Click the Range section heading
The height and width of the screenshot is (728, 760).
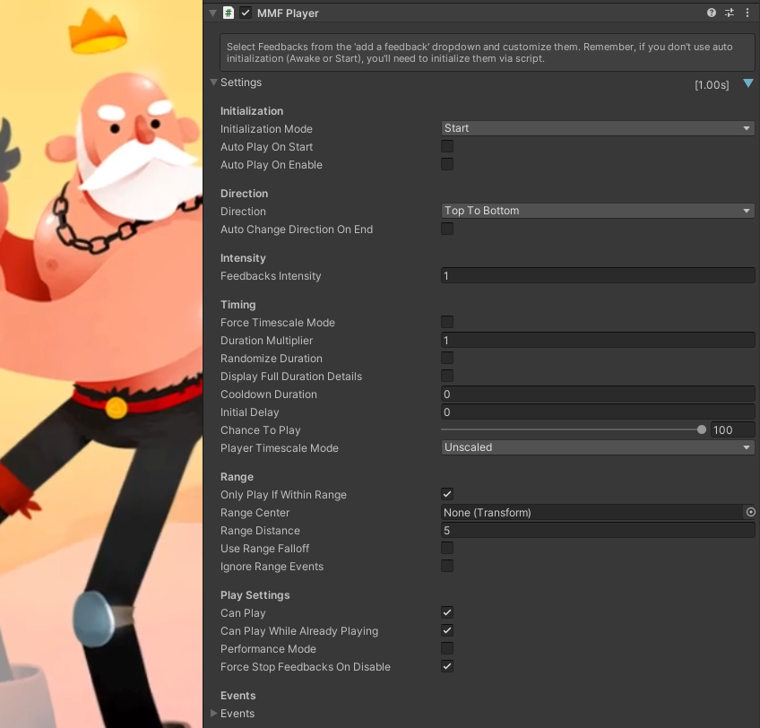237,476
